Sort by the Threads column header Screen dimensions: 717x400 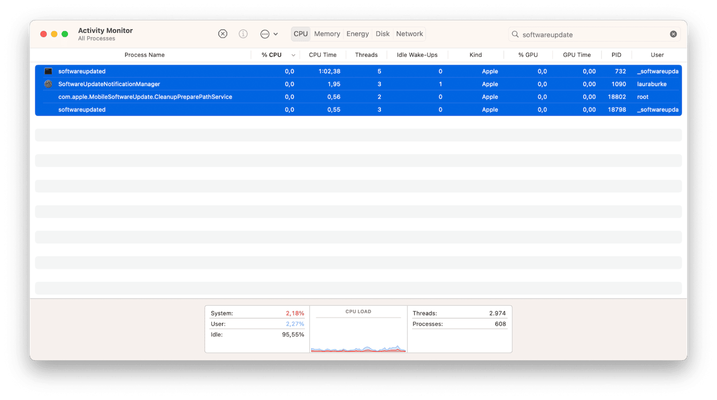tap(366, 55)
